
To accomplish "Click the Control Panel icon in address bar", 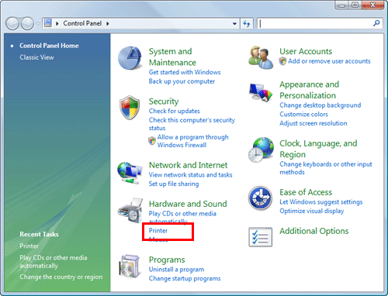I will coord(48,23).
